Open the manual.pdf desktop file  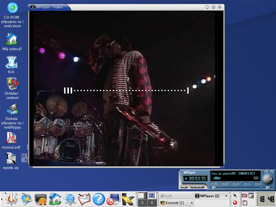coord(11,141)
